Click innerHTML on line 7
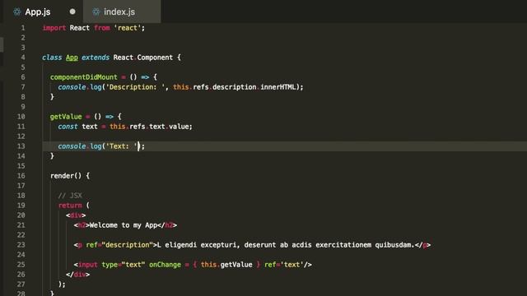527x296 pixels. click(278, 87)
